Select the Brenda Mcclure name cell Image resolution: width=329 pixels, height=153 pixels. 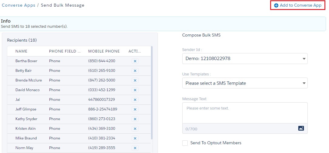(29, 80)
